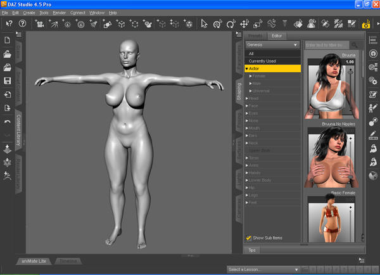Open the Select a Lesson dropdown

(x=260, y=269)
